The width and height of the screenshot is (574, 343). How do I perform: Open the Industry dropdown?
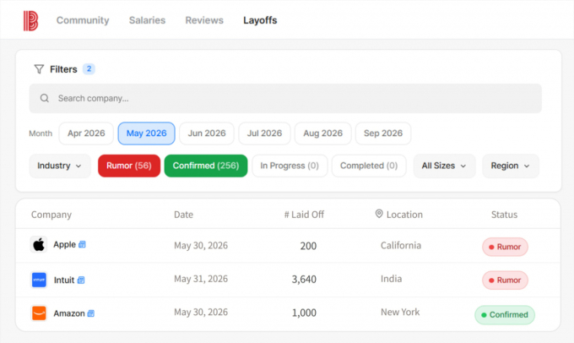tap(60, 166)
